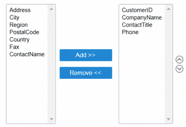Select Address in the left list
The image size is (186, 127).
[20, 10]
